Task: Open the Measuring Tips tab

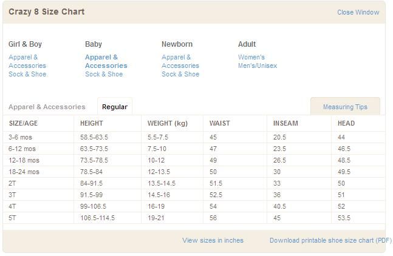Action: click(x=345, y=107)
